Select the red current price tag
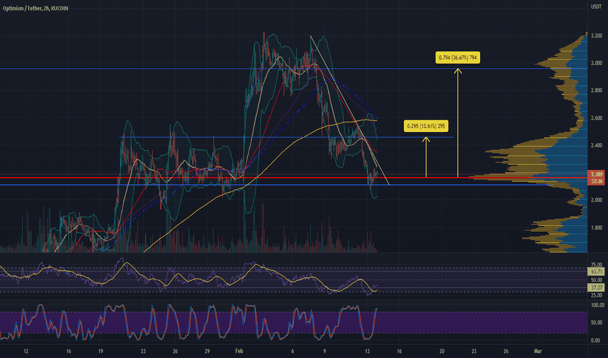The width and height of the screenshot is (608, 358). pos(596,174)
